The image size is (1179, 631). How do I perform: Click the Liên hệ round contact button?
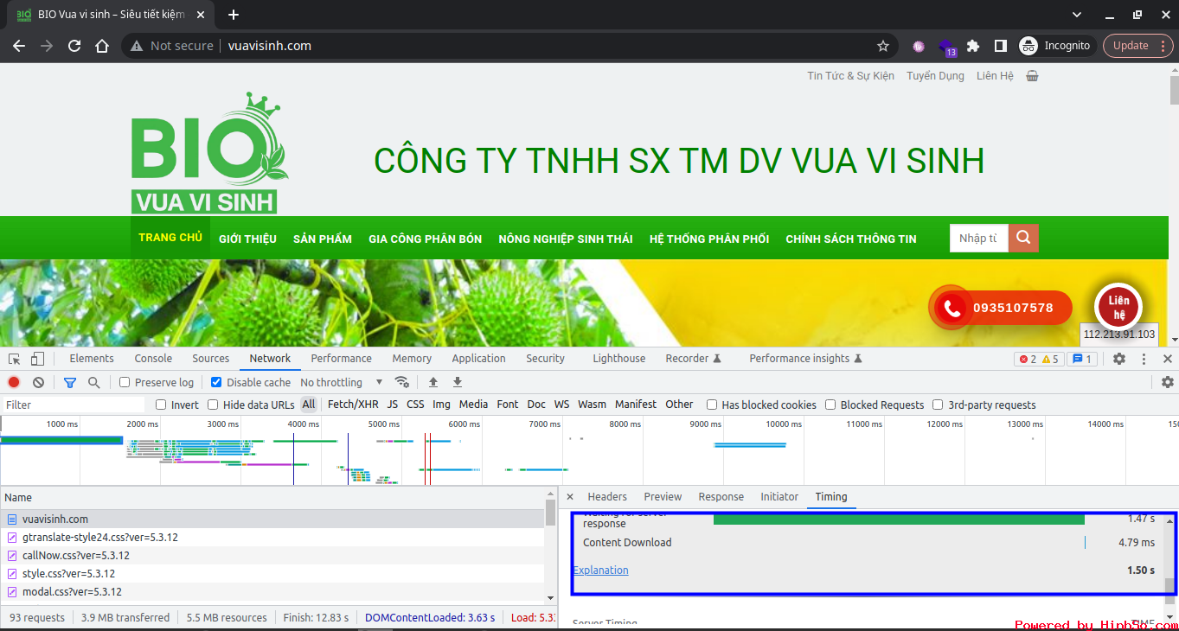(1118, 307)
